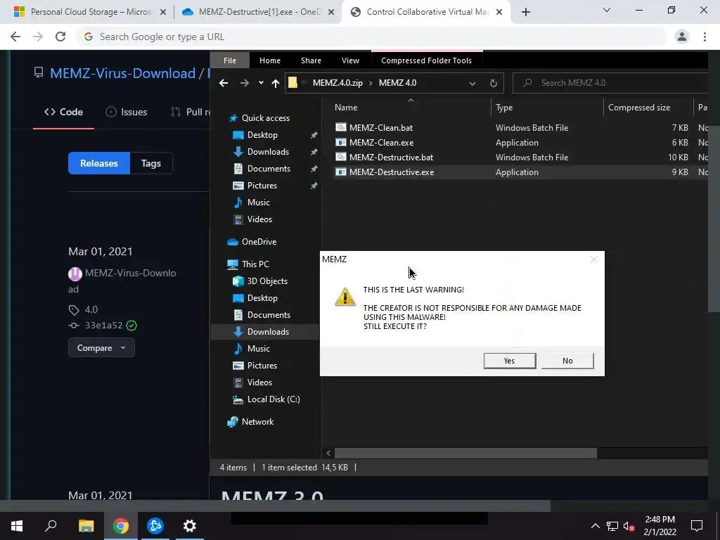Open 3D Objects under This PC
Viewport: 720px width, 540px height.
[267, 281]
